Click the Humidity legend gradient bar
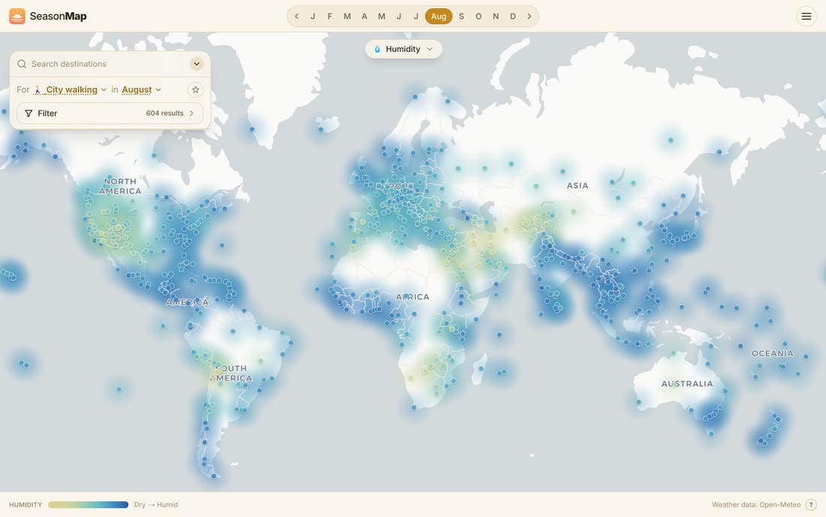This screenshot has height=517, width=826. point(88,505)
